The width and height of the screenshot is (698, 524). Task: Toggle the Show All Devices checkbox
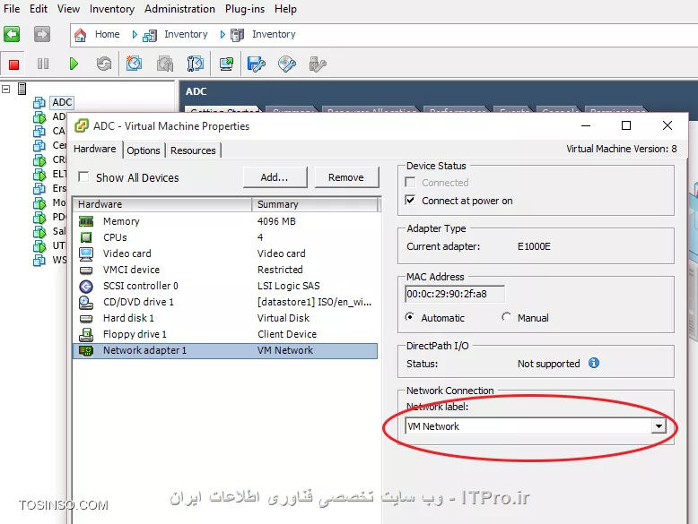point(83,176)
